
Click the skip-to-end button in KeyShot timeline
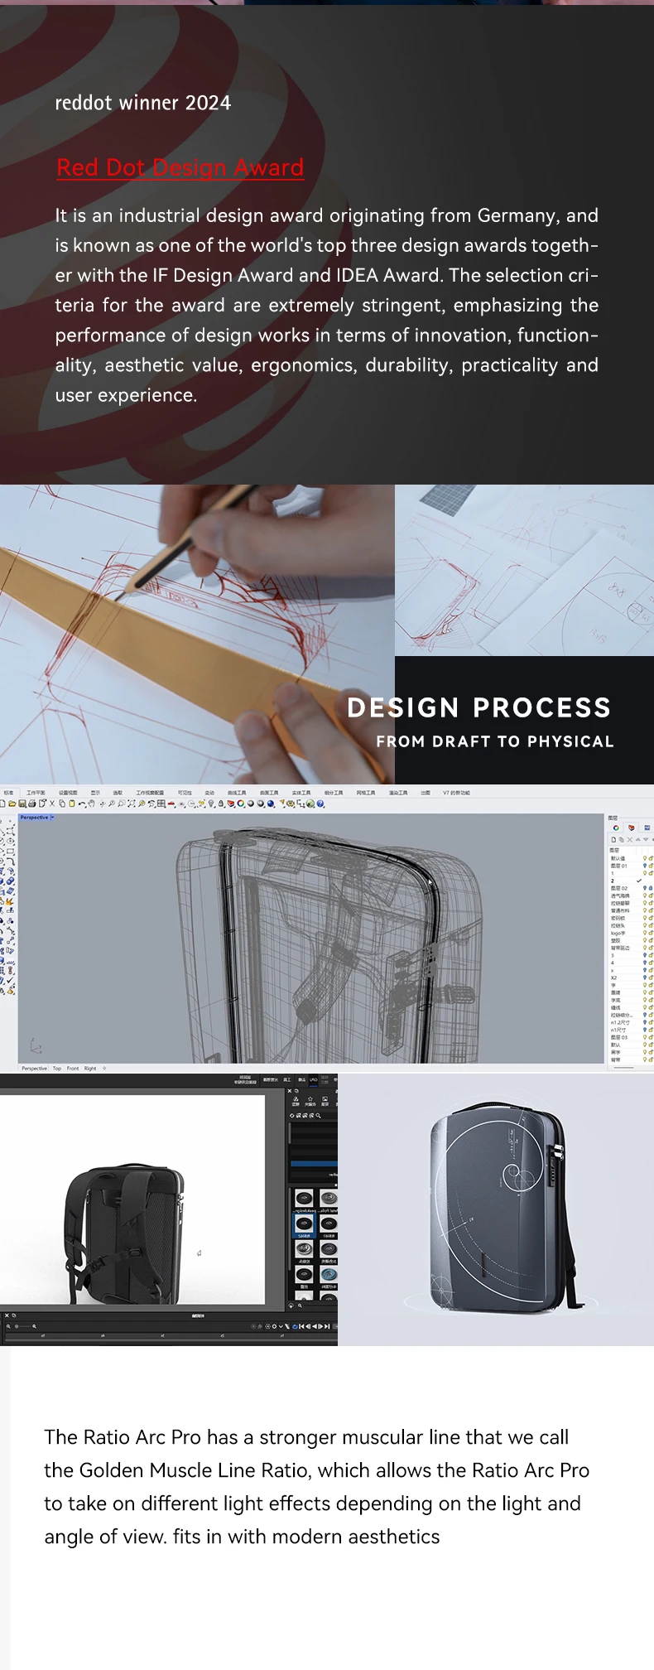327,1326
